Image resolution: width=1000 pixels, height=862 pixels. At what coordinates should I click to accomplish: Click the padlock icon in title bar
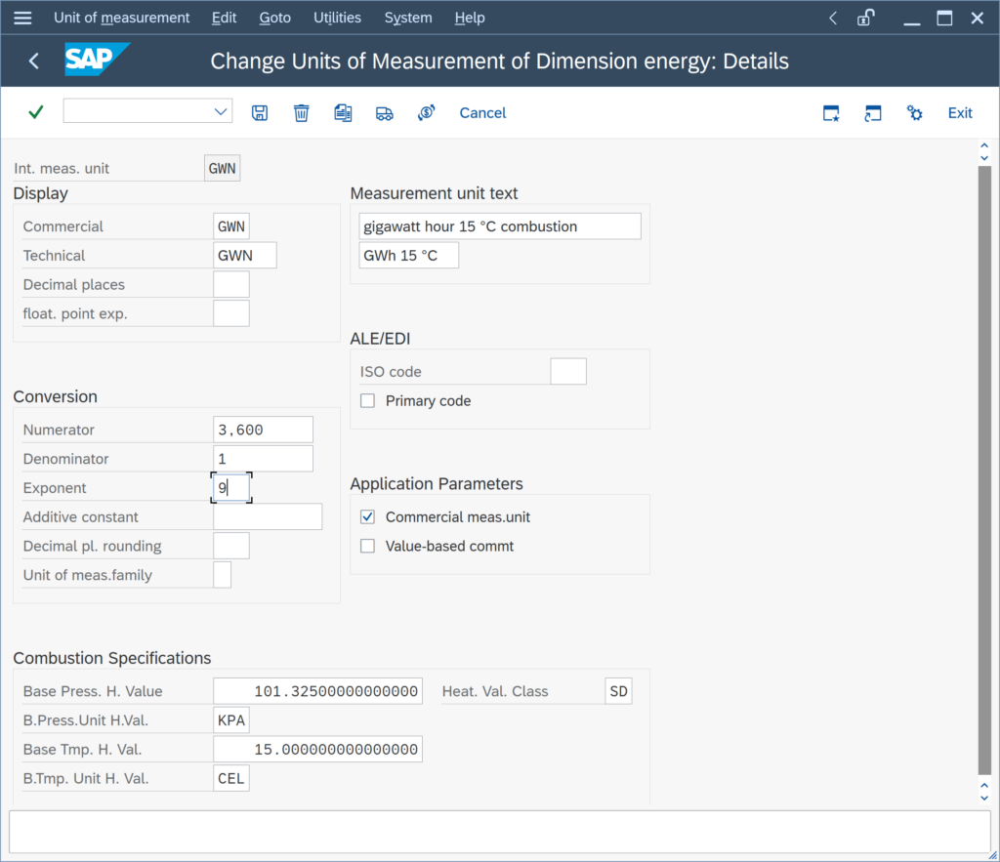tap(865, 18)
